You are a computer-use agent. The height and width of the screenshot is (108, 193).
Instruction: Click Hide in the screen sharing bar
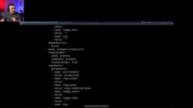107,106
